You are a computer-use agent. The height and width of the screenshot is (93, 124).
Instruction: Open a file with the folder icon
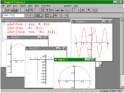click(8, 10)
